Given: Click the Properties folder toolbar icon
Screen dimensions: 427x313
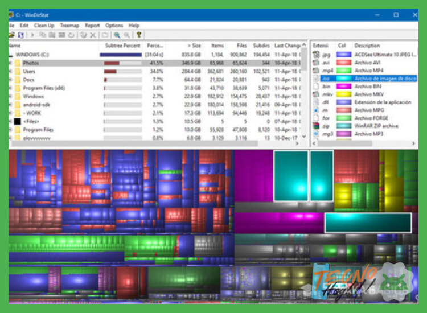Looking at the screenshot, I should [x=105, y=35].
